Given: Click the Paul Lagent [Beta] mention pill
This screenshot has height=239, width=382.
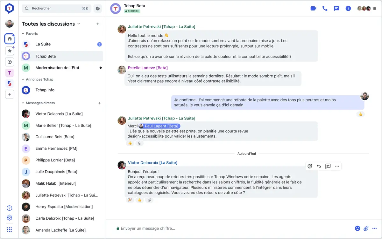Looking at the screenshot, I should [x=159, y=126].
